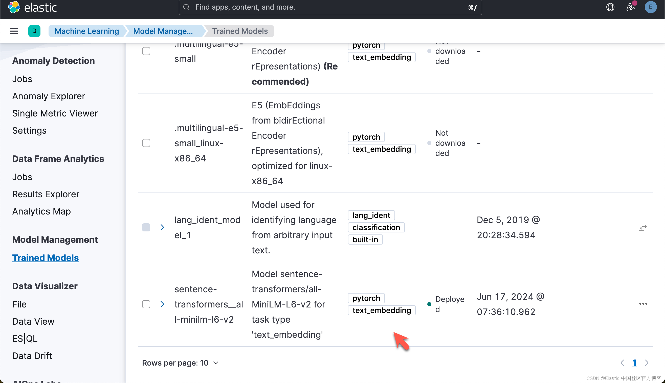665x383 pixels.
Task: Open the newsfeed celebration icon
Action: tap(630, 7)
